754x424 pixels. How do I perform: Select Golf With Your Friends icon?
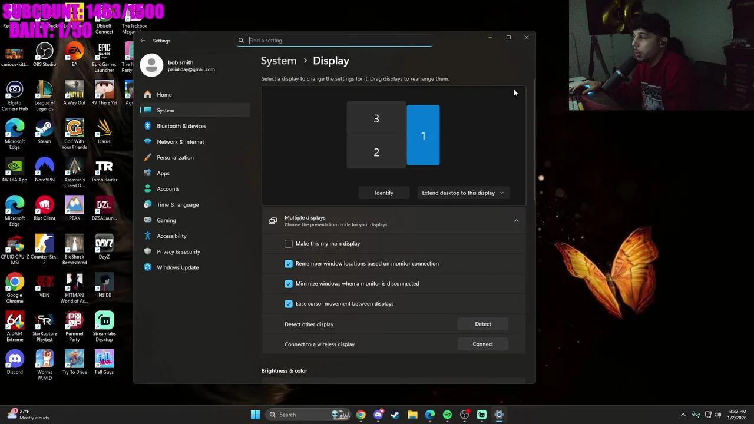coord(74,134)
